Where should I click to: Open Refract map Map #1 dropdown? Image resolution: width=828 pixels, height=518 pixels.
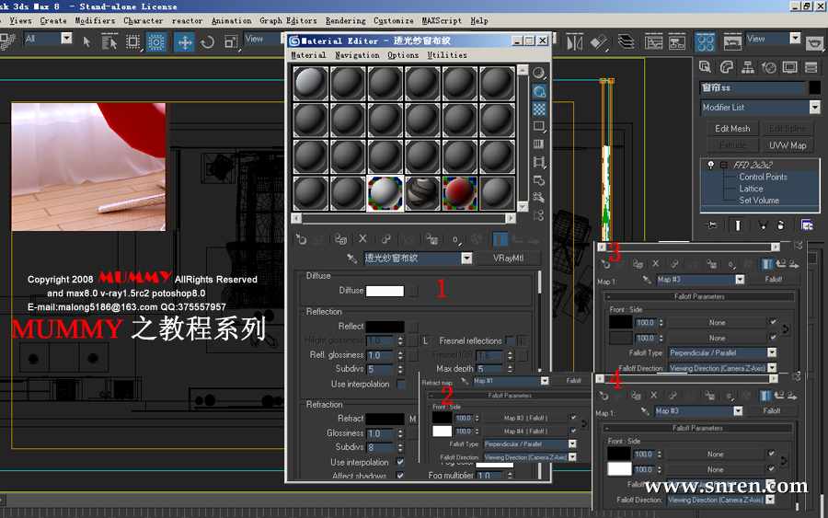(545, 381)
